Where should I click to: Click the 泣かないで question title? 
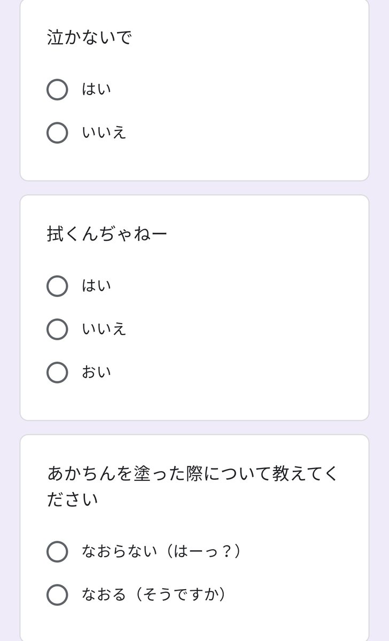89,38
